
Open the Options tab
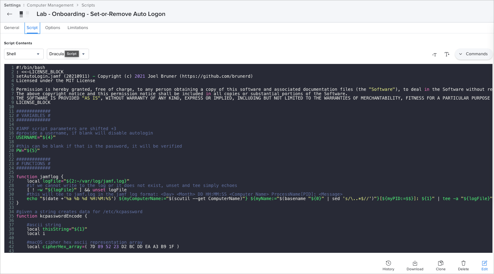coord(53,28)
